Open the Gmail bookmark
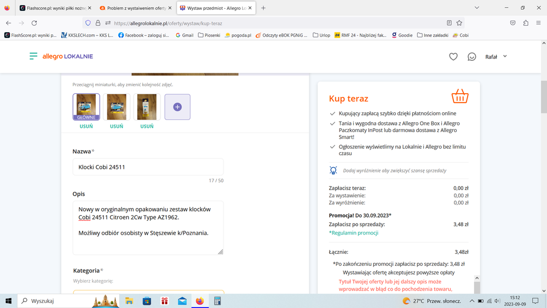Viewport: 547px width, 308px height. click(184, 35)
